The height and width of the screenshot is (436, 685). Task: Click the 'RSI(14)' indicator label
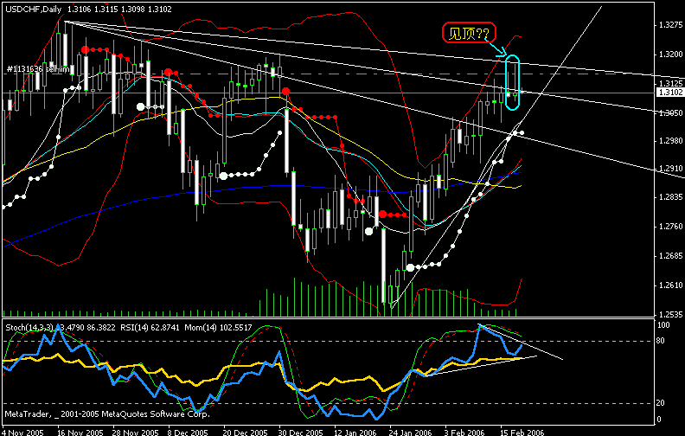tap(134, 327)
